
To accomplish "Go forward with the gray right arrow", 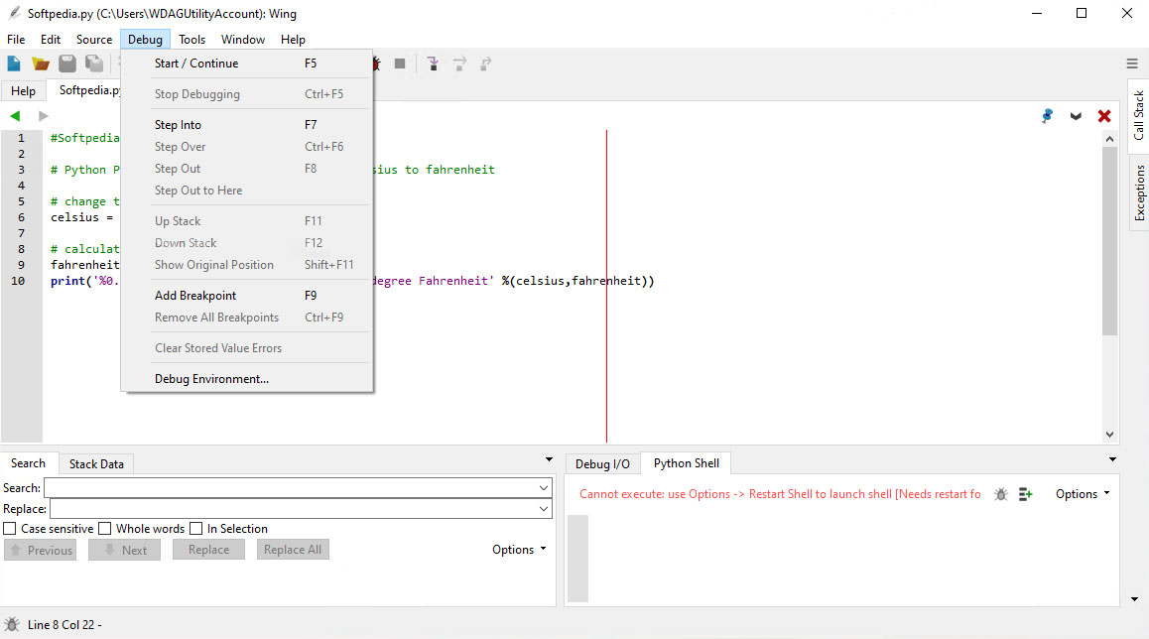I will click(x=44, y=116).
